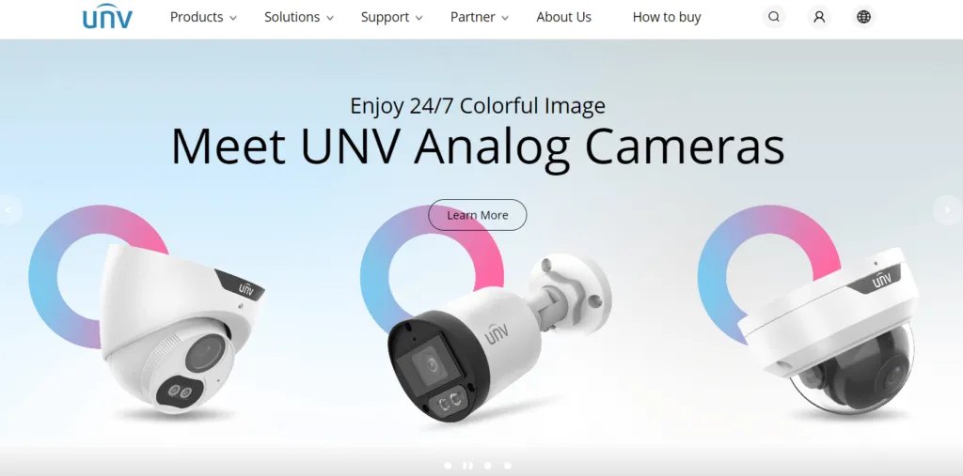Go to previous slide with left arrow
The height and width of the screenshot is (476, 963).
click(x=8, y=210)
